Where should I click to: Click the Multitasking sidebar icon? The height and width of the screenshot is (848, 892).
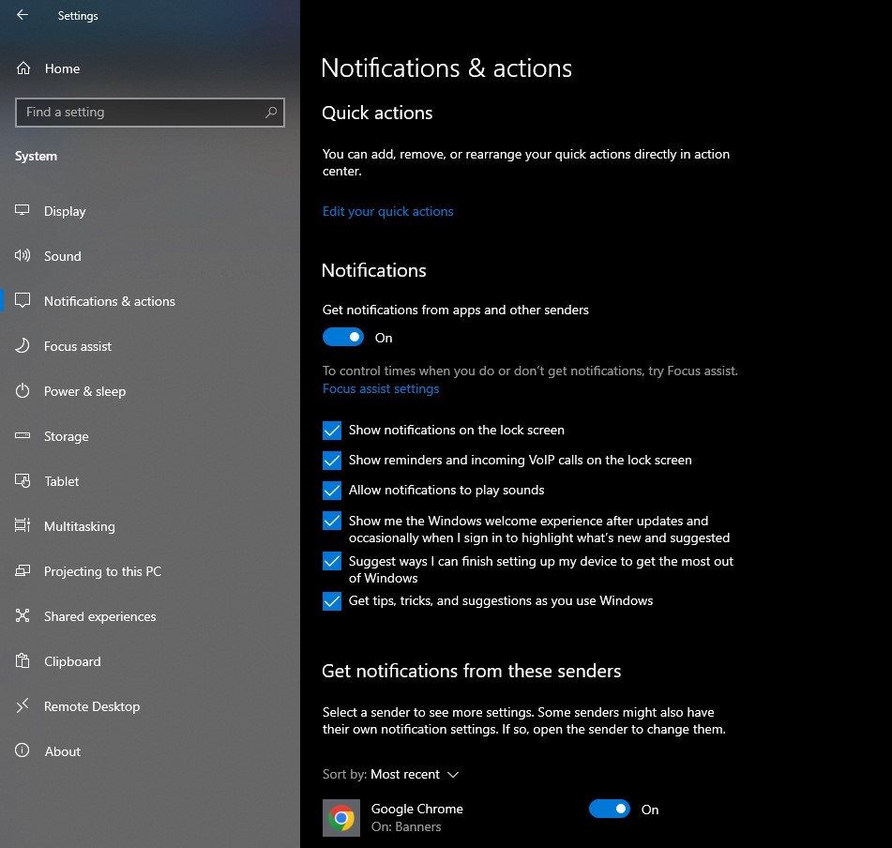[22, 525]
